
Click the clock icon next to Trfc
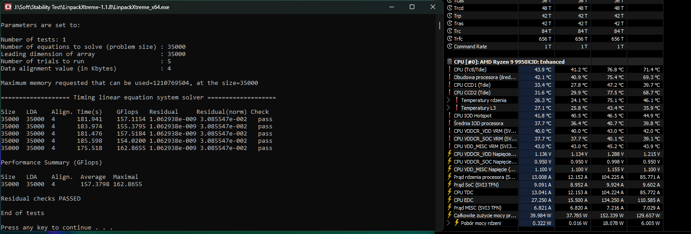450,39
